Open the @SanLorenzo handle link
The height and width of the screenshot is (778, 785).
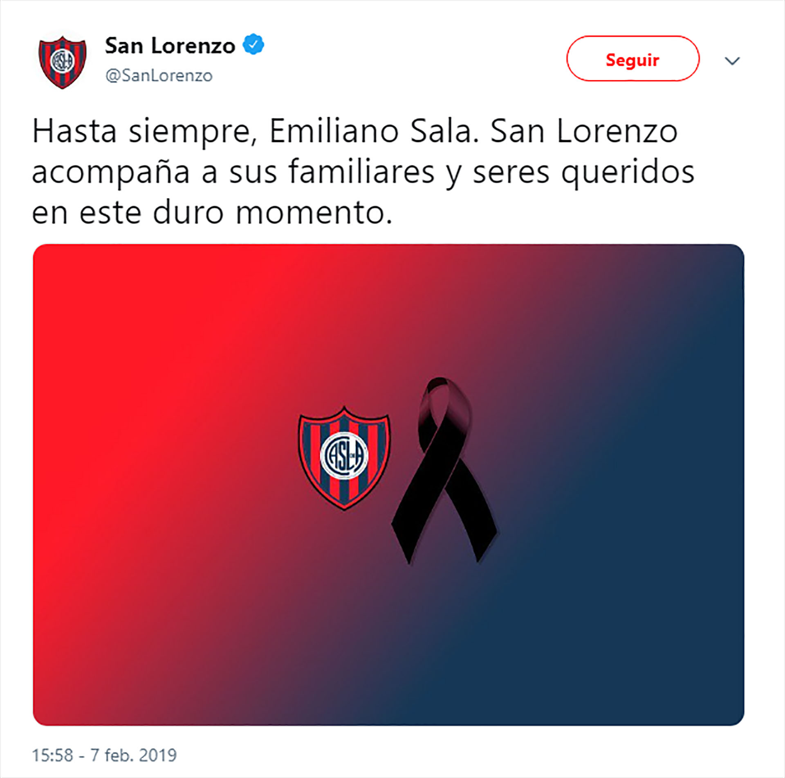click(x=159, y=76)
